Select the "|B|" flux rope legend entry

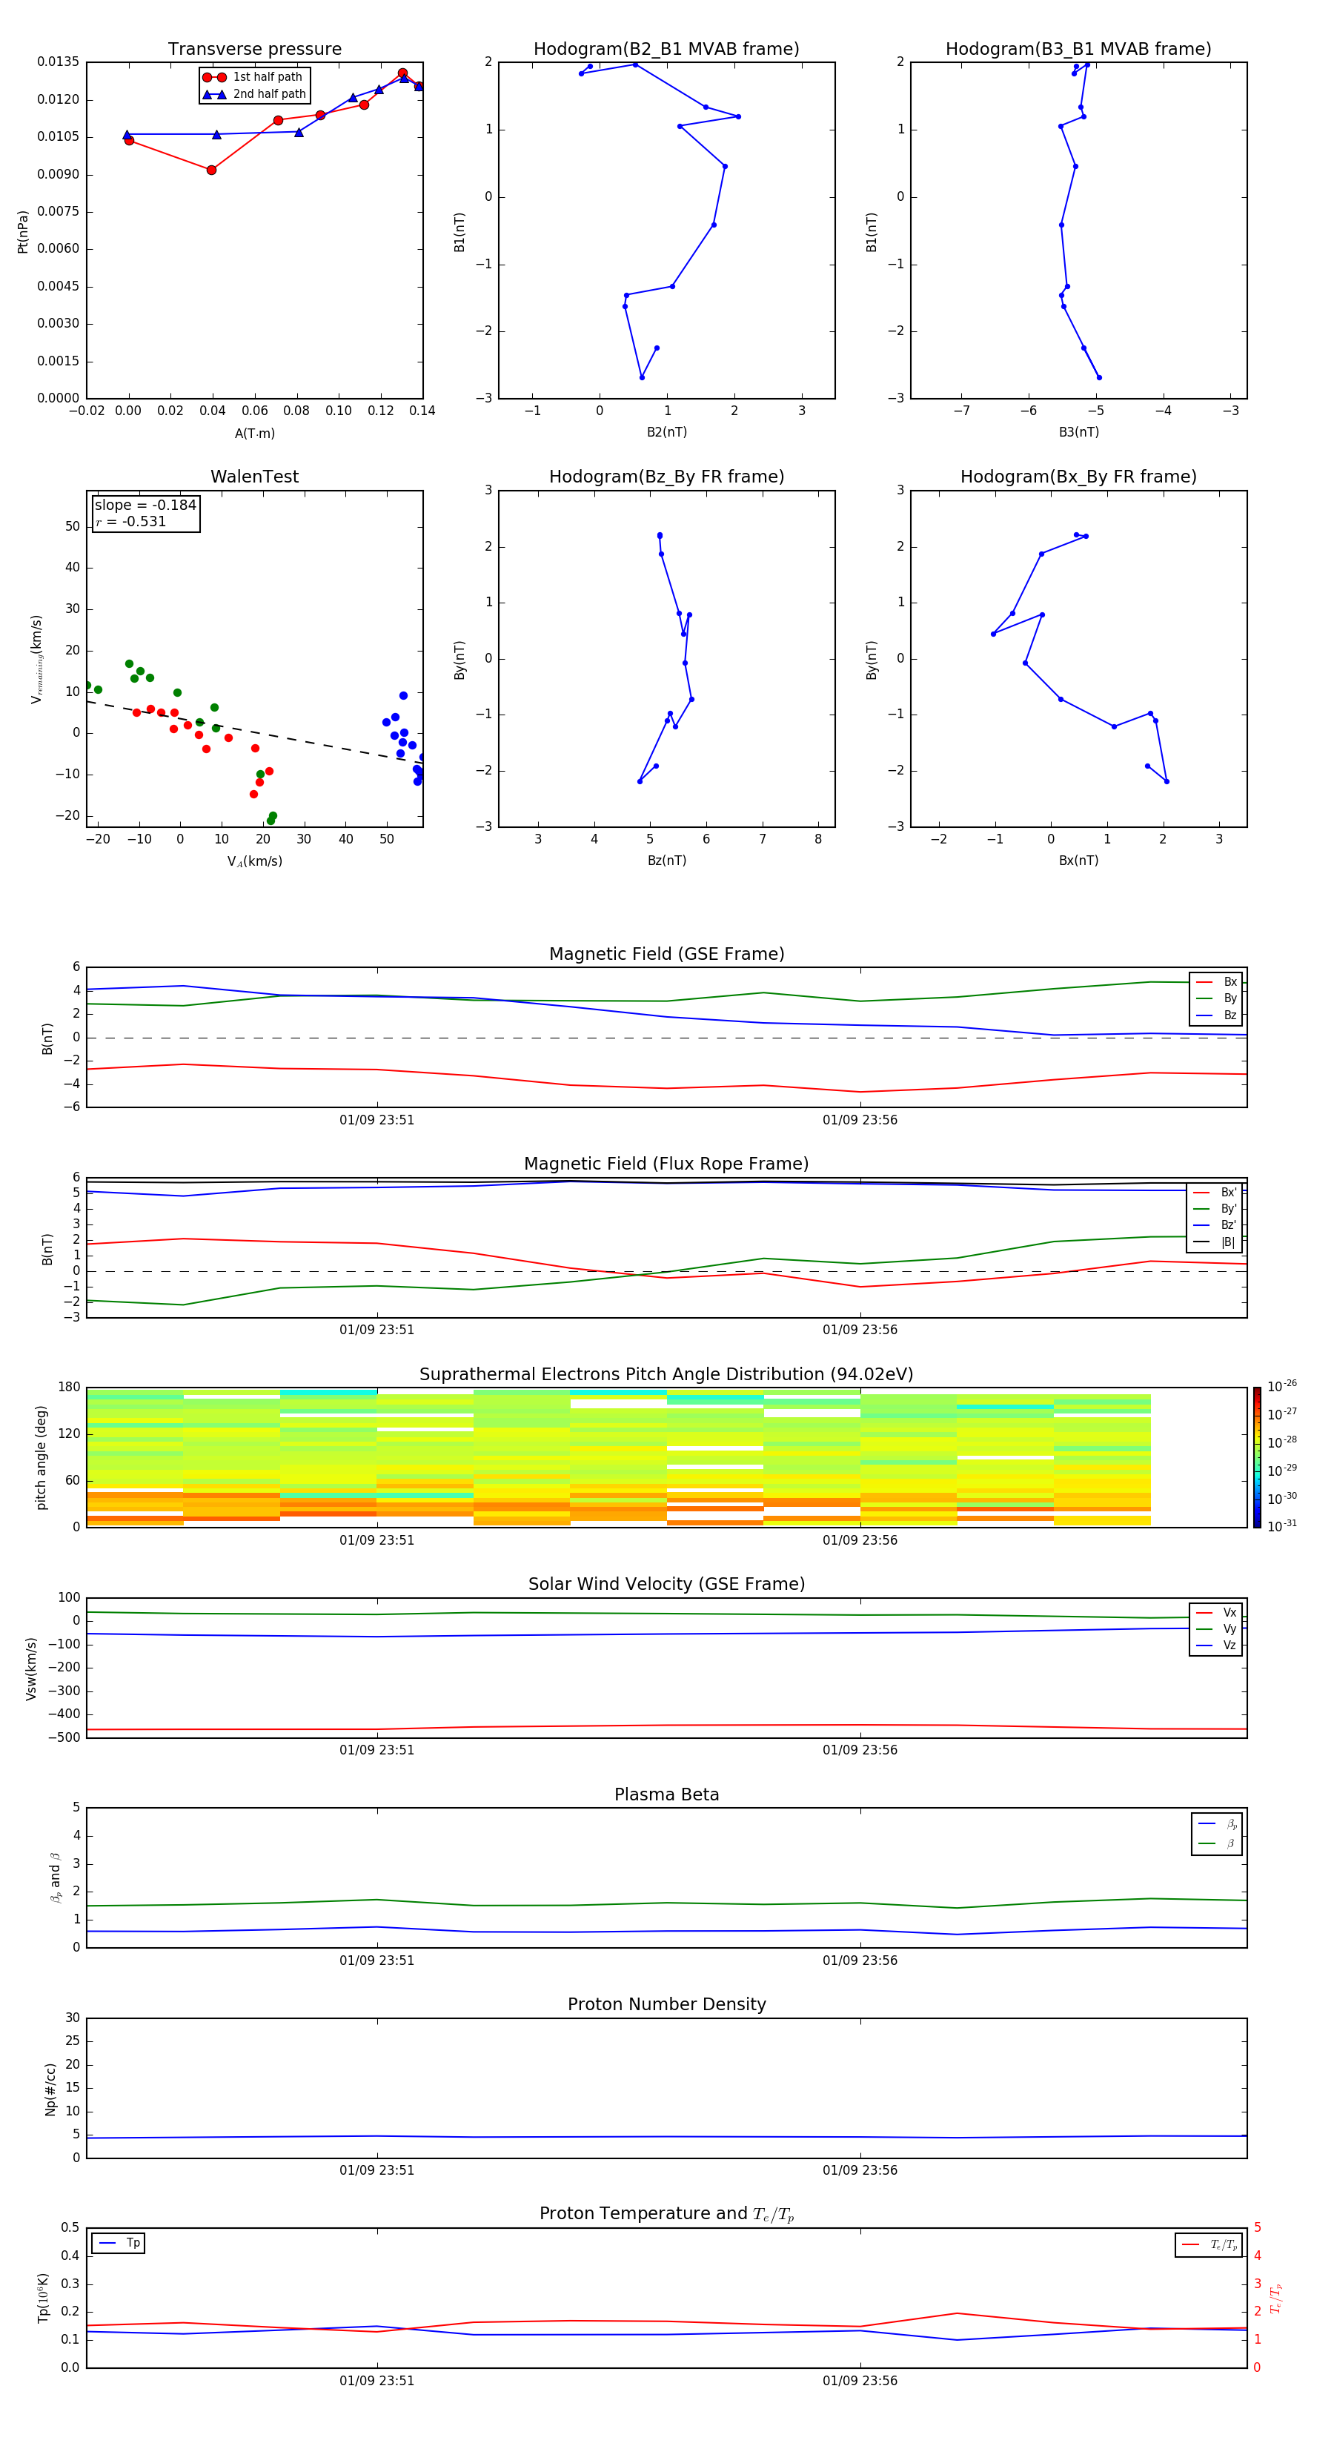[1215, 1242]
